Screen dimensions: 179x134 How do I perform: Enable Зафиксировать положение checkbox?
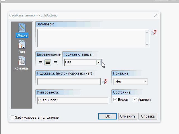pyautogui.click(x=12, y=117)
